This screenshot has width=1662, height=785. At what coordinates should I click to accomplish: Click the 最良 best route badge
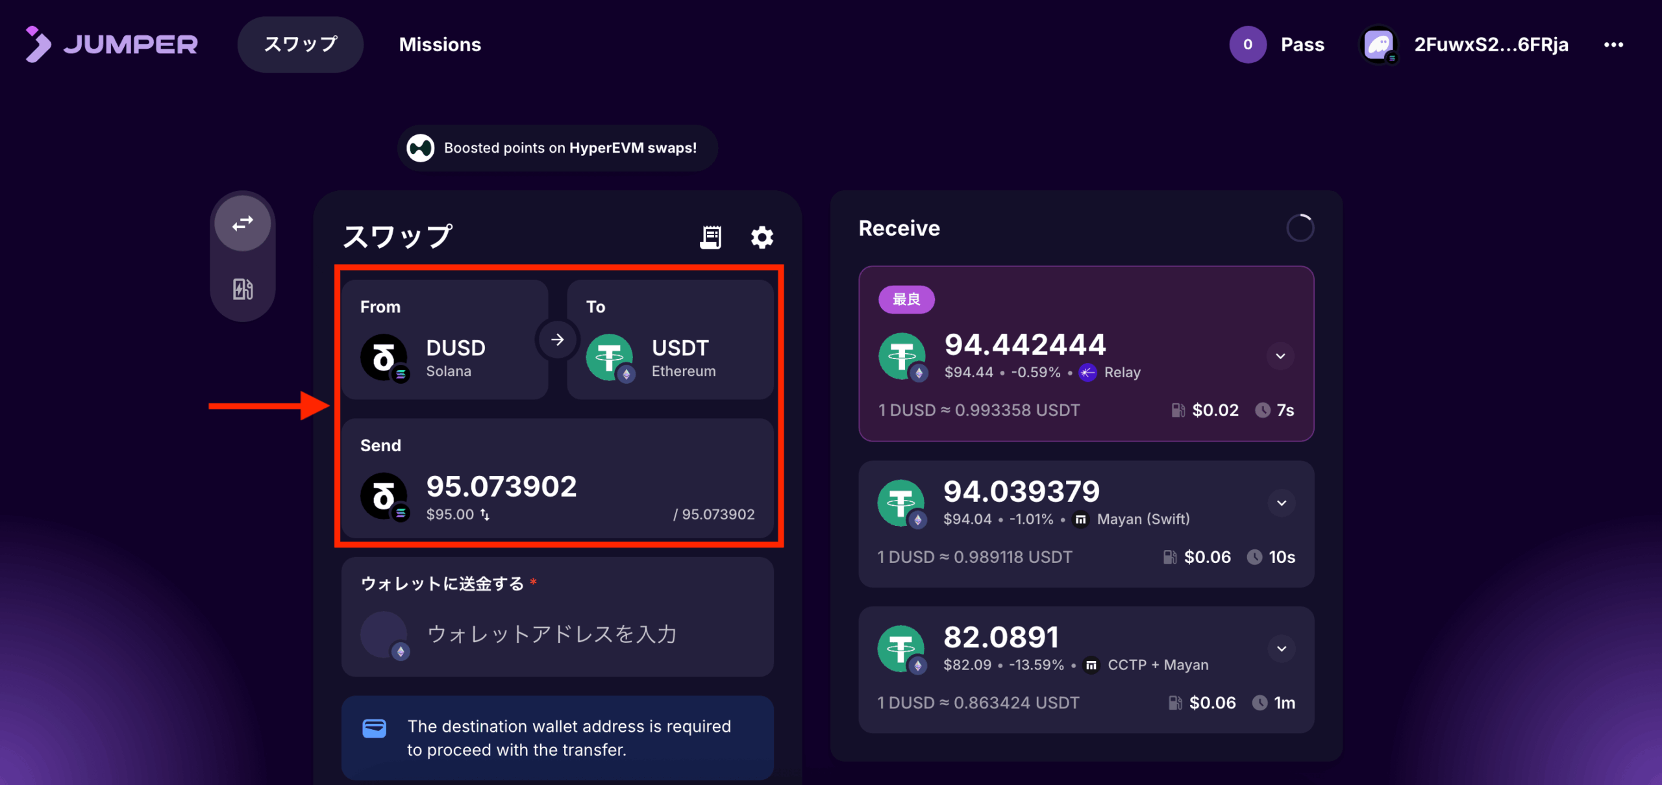pyautogui.click(x=906, y=299)
